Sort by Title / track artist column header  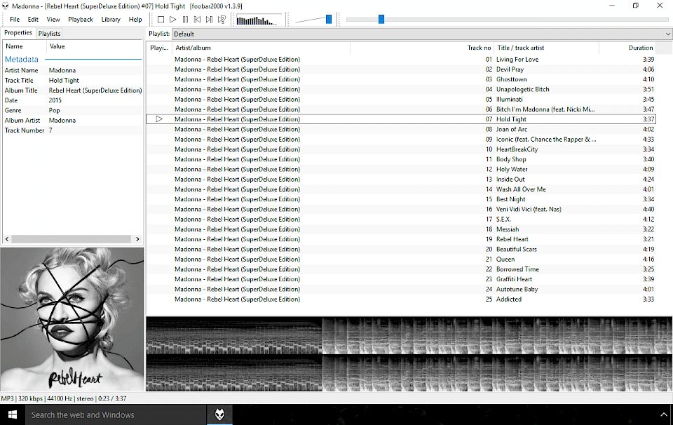(x=546, y=48)
